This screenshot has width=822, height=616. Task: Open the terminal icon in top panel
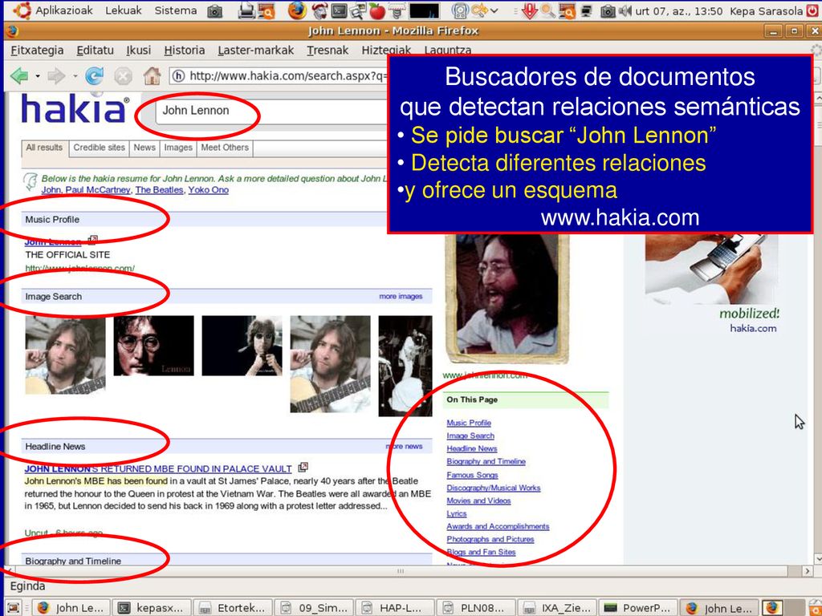(340, 10)
